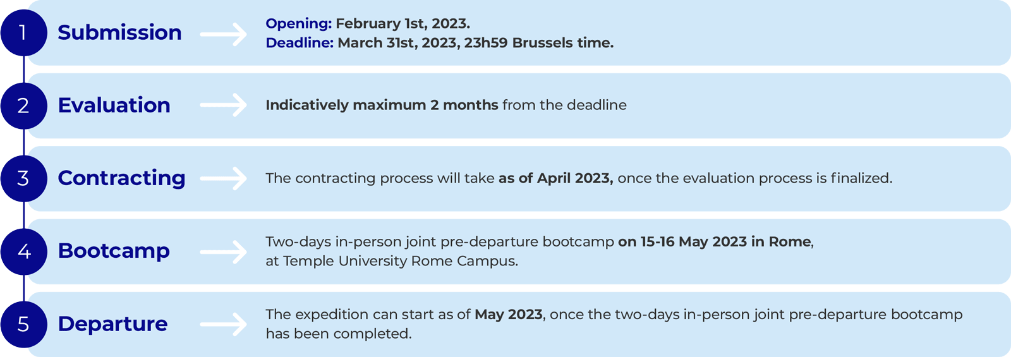
Task: Click the number 2 step circle
Action: click(23, 106)
